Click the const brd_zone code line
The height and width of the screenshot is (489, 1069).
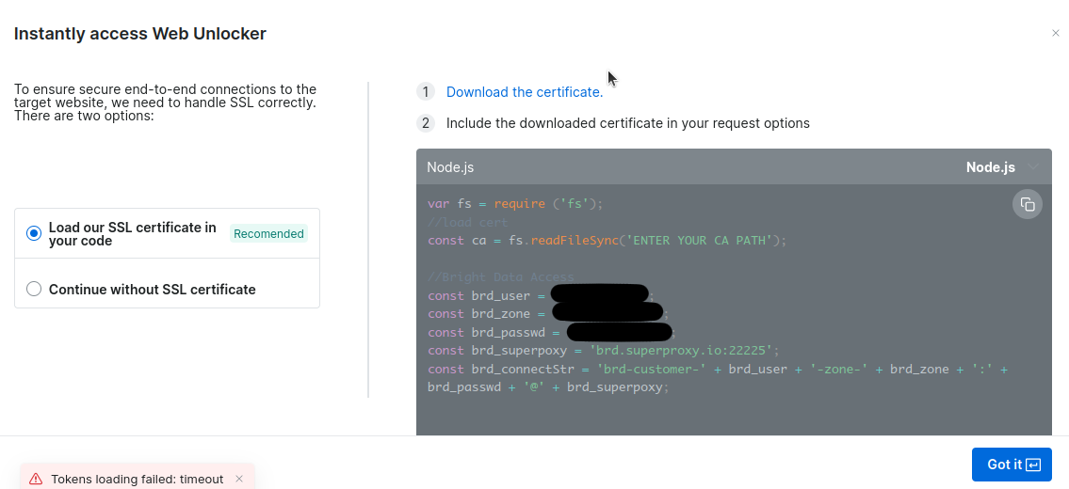click(548, 314)
